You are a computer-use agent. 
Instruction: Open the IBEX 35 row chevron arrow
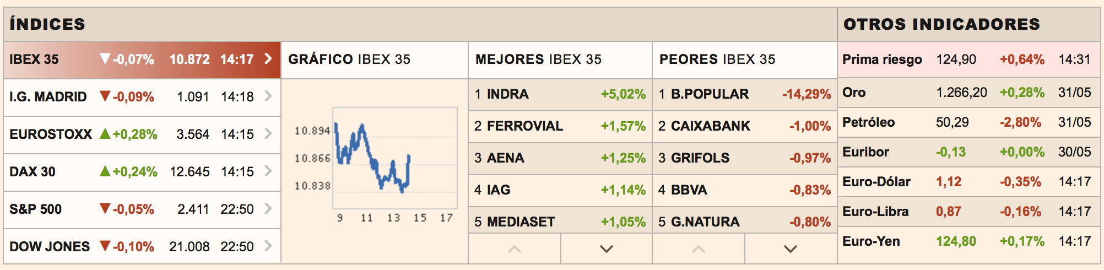point(268,59)
